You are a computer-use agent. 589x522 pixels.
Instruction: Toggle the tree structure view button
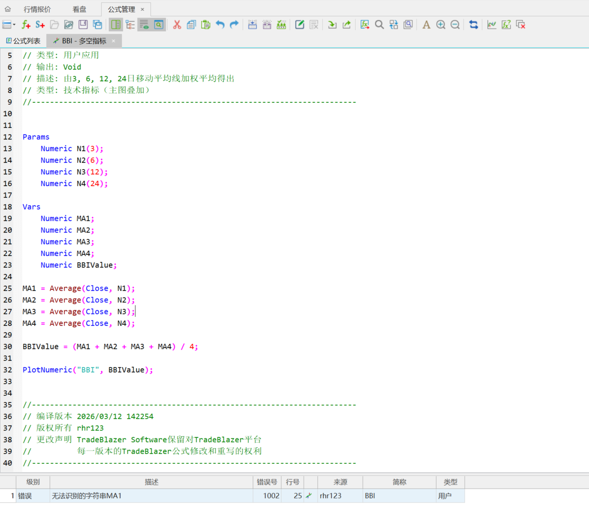[130, 25]
